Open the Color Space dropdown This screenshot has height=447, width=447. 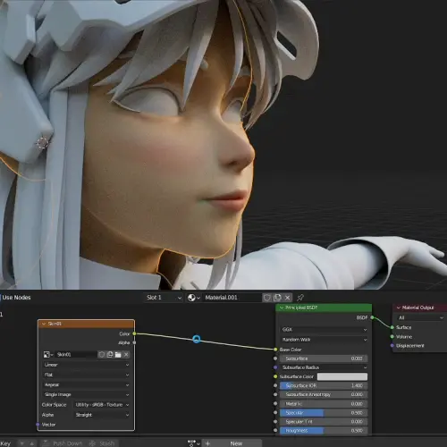[102, 405]
